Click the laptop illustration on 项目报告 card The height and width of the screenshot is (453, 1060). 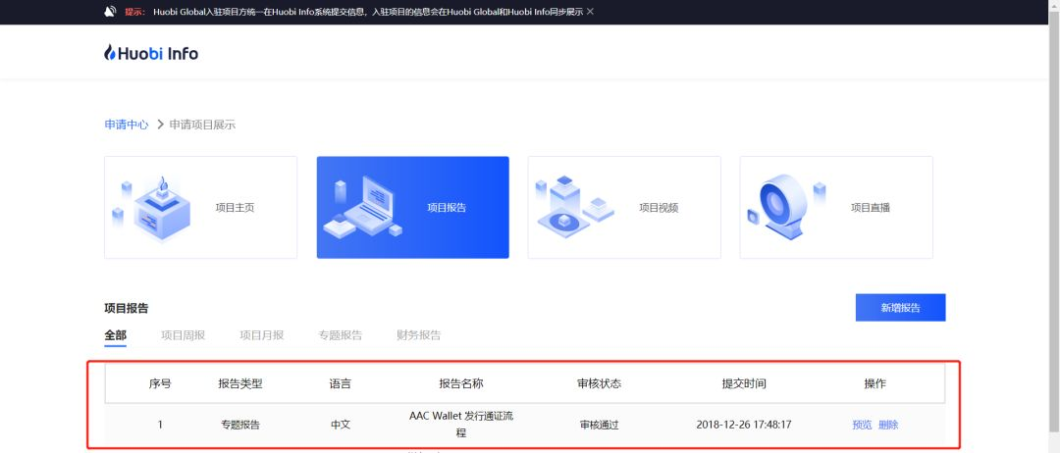pos(364,207)
